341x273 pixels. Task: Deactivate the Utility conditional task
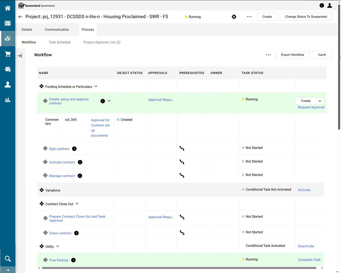(306, 246)
